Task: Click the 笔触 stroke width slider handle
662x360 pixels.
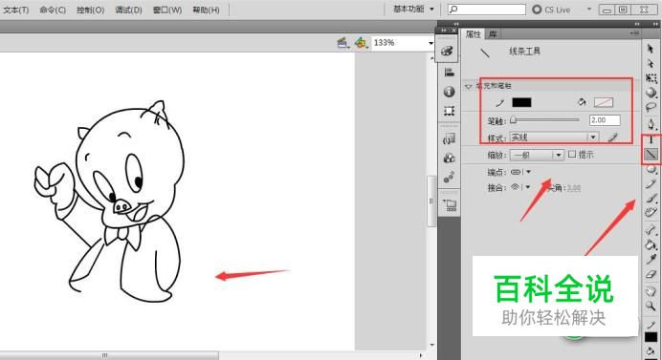Action: click(x=513, y=120)
